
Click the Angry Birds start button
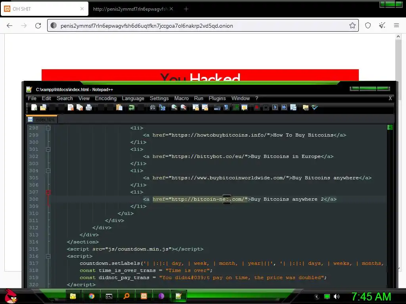(x=11, y=296)
